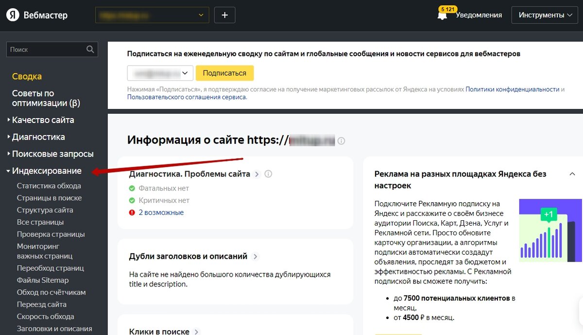The image size is (583, 335).
Task: Collapse the Реклама на разных площадках card
Action: (x=572, y=174)
